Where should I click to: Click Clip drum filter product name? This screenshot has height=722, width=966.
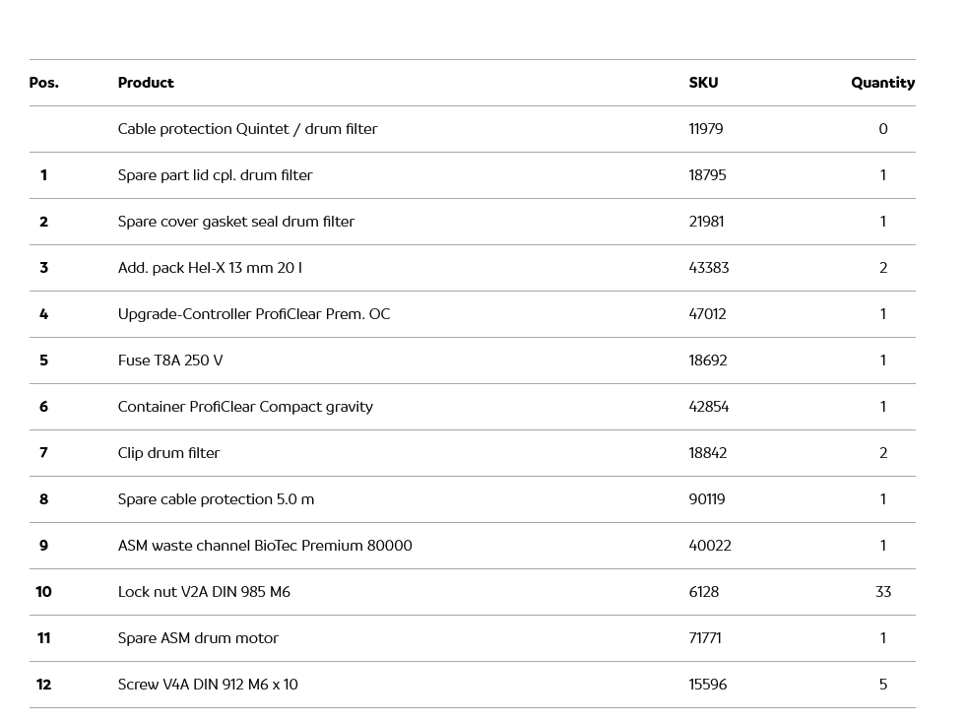168,453
